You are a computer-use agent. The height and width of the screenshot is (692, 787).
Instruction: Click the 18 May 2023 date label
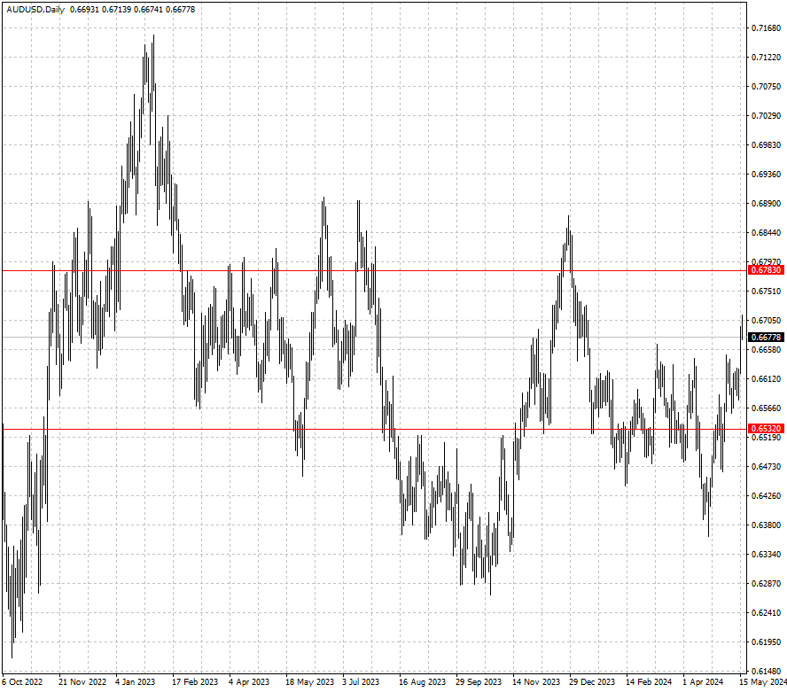[x=309, y=682]
